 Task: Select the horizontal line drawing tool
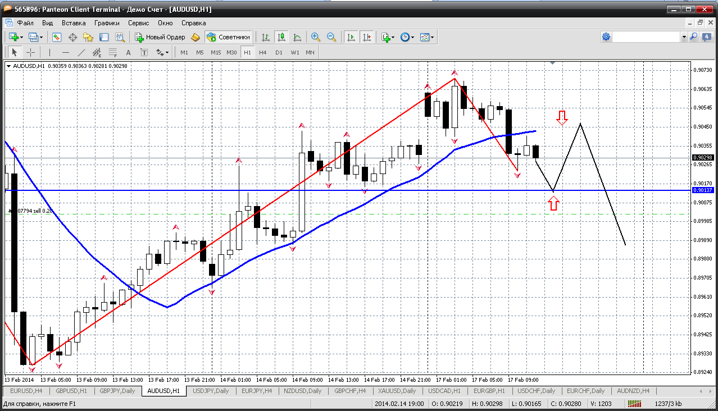pos(66,52)
